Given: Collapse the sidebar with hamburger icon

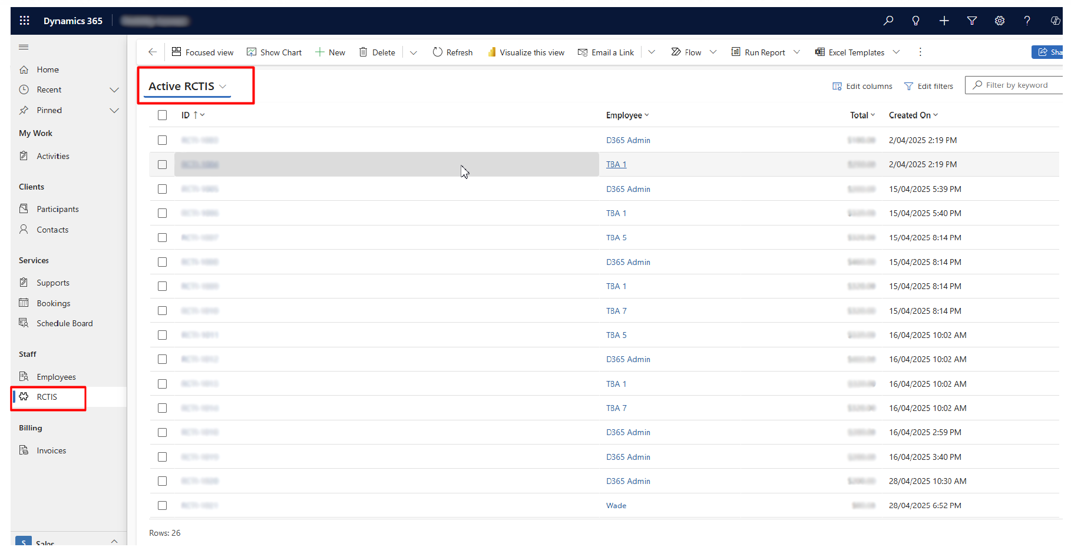Looking at the screenshot, I should [x=24, y=47].
